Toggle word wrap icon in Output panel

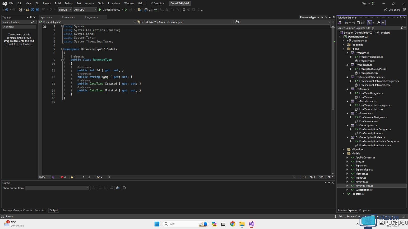click(118, 188)
